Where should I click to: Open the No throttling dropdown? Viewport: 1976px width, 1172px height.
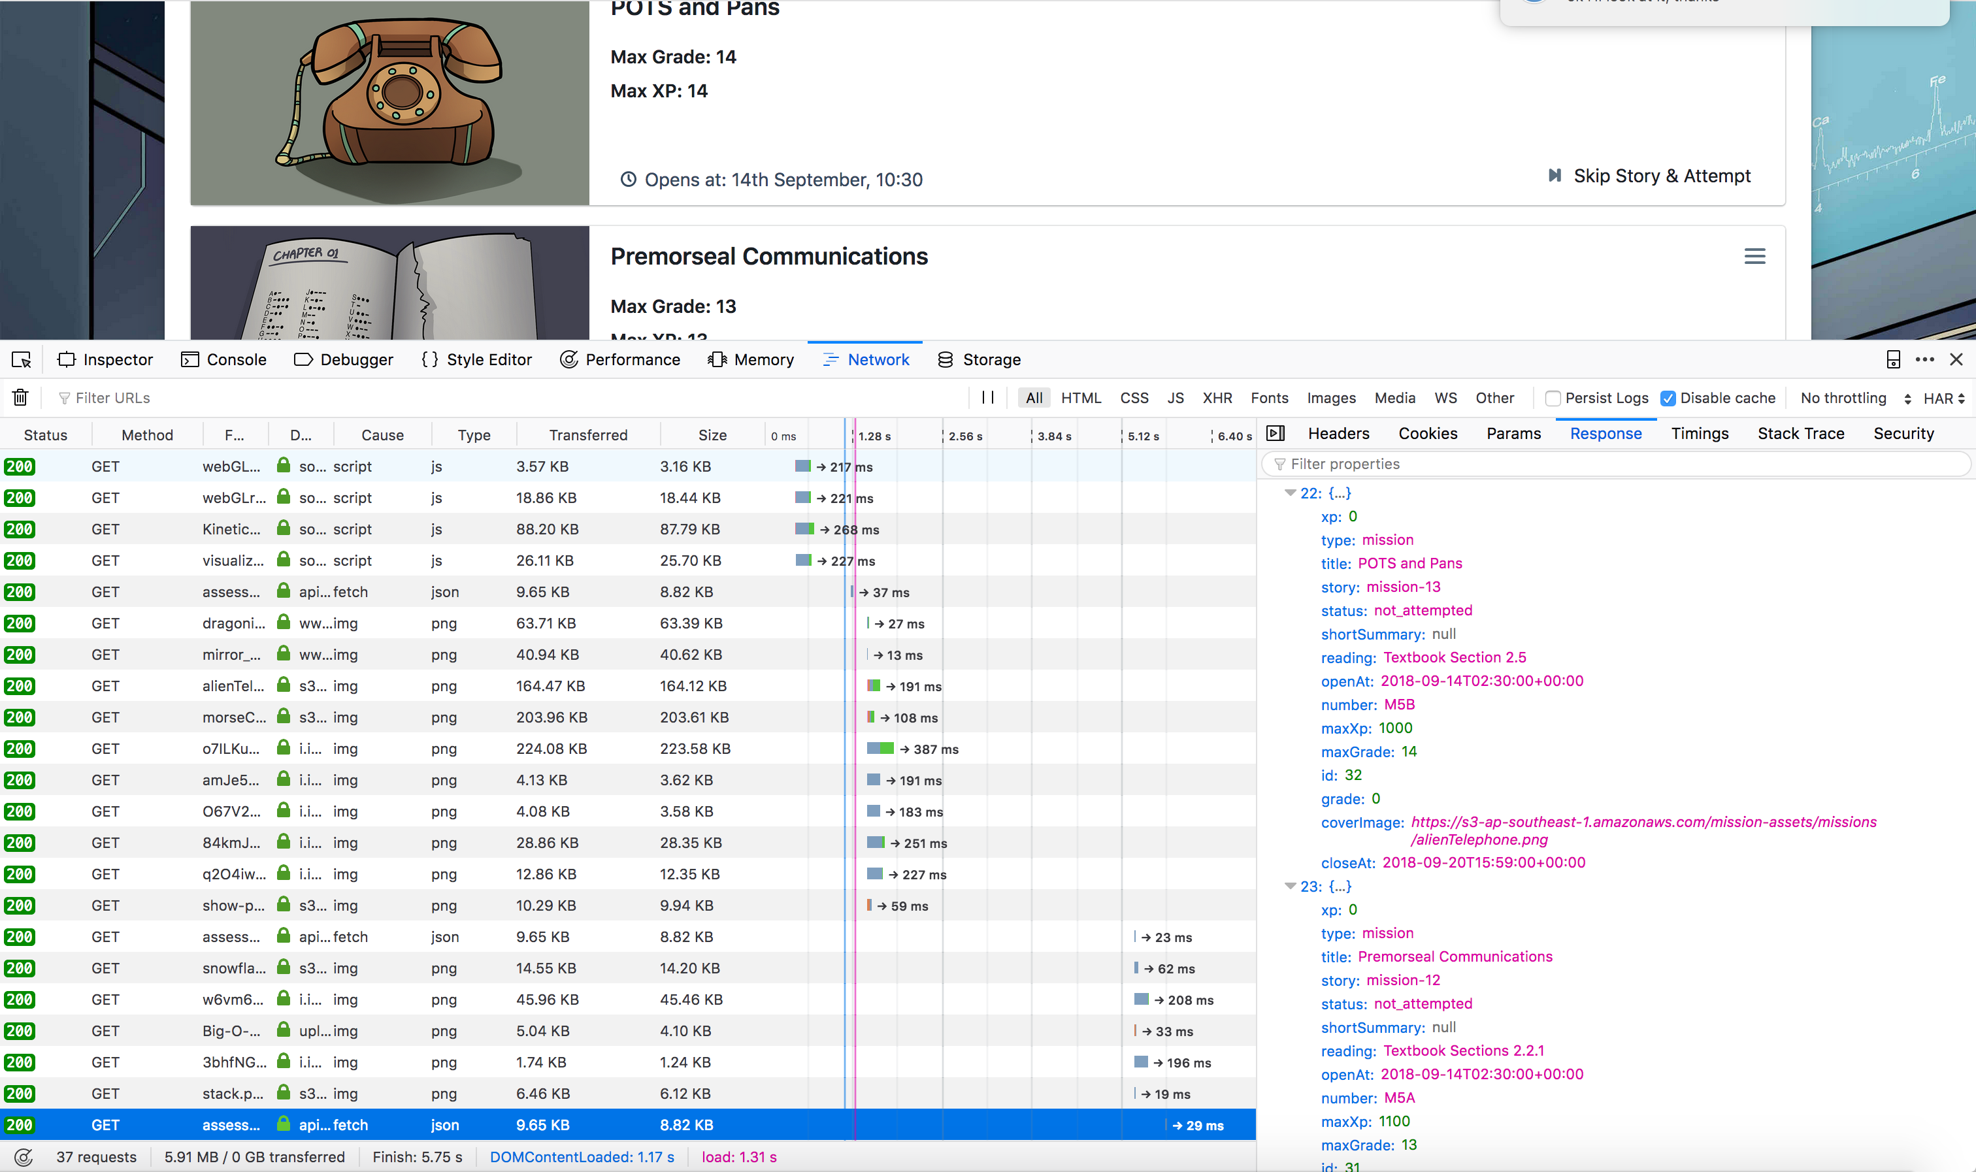[1845, 398]
